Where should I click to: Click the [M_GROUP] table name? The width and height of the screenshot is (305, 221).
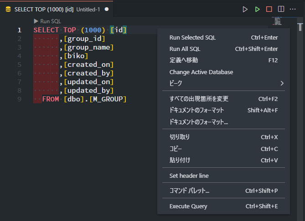click(x=108, y=99)
